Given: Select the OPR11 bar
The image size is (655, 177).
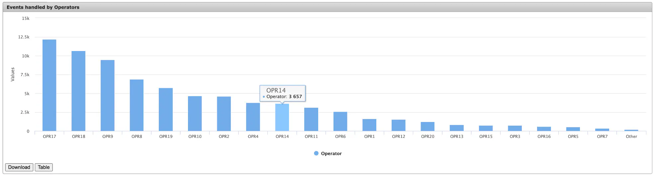Looking at the screenshot, I should tap(311, 119).
